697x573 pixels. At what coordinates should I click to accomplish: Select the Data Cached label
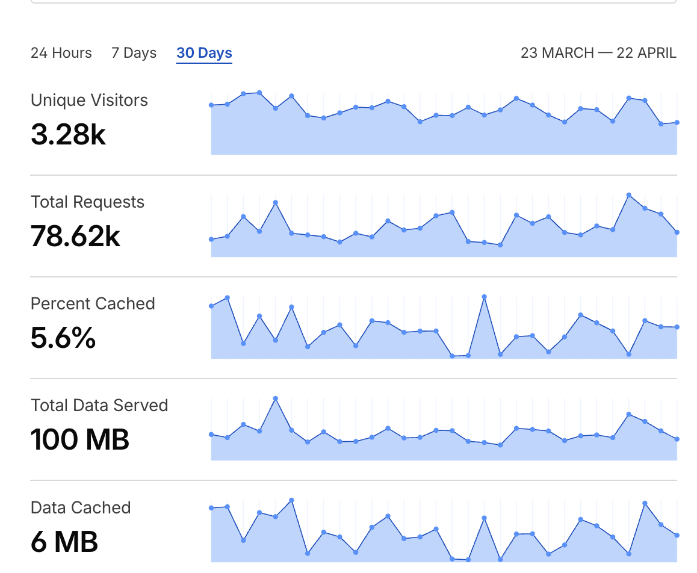click(81, 507)
